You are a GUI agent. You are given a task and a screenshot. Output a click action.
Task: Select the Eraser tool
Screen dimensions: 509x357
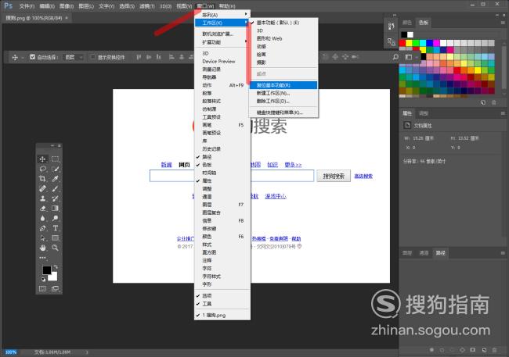[x=42, y=209]
